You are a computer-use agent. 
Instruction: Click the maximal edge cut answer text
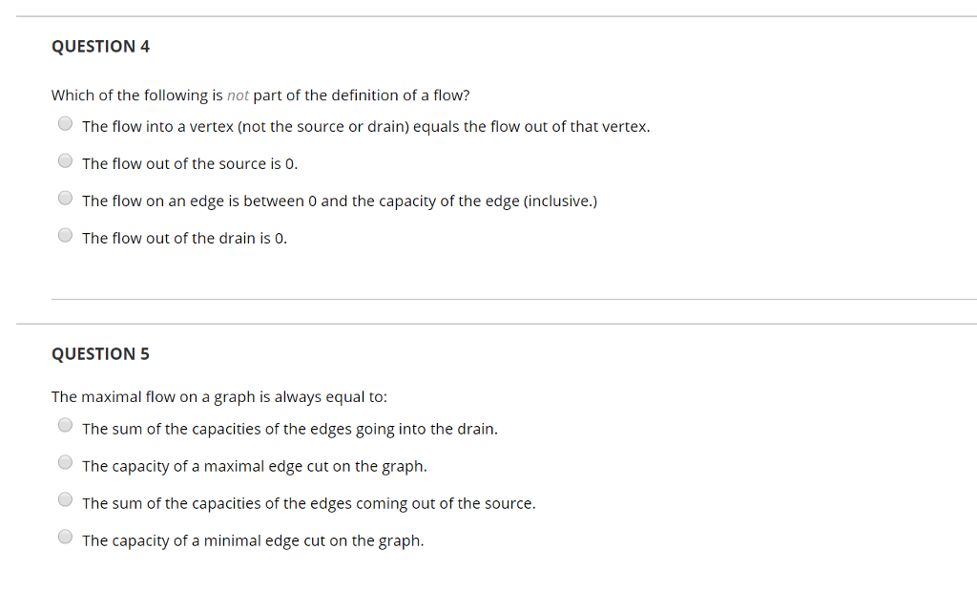pos(254,466)
